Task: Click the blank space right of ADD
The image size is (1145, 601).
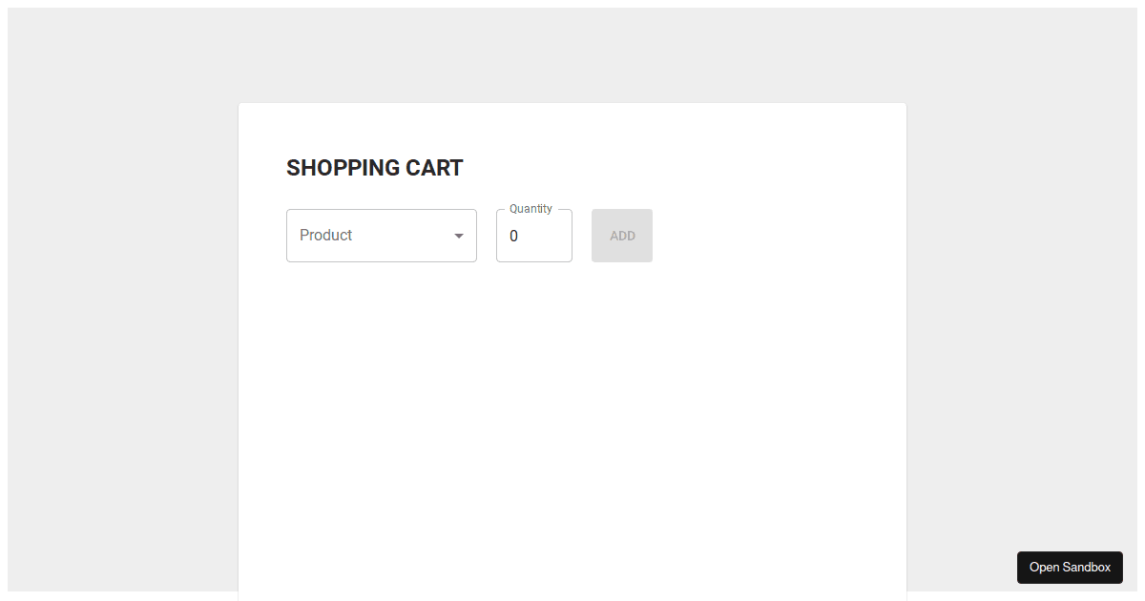Action: click(x=778, y=236)
